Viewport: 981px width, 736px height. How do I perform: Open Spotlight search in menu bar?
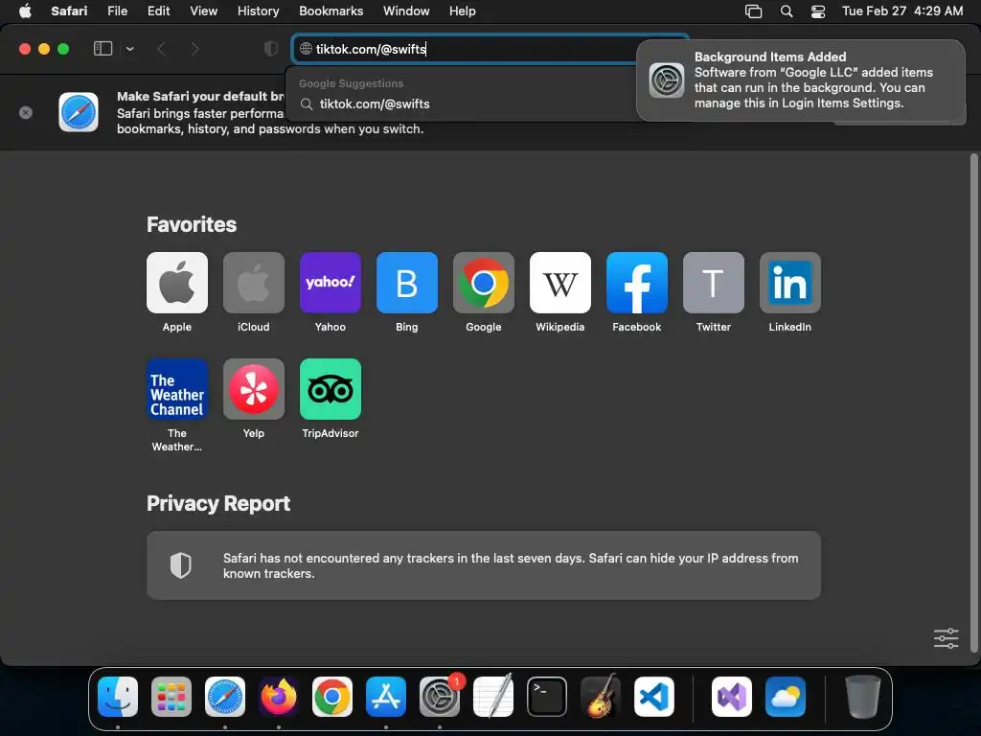[x=787, y=11]
